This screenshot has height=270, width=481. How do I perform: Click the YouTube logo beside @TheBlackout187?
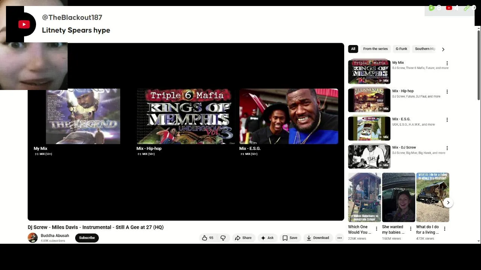pos(24,25)
